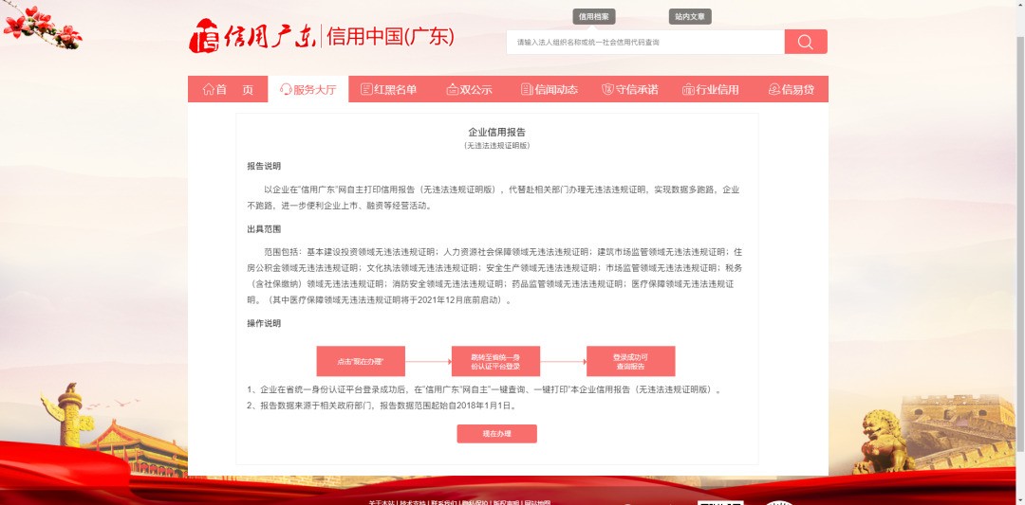Click the 跳转至省统一身份认证平台登录 step box
The height and width of the screenshot is (505, 1025).
pos(495,361)
